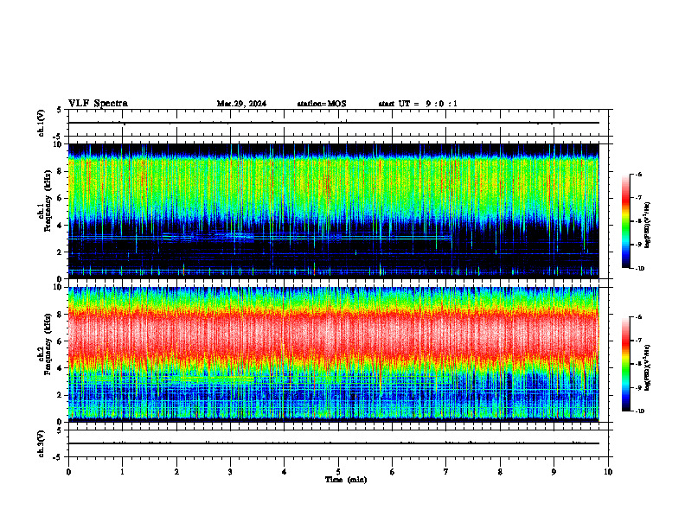
Task: Click the time axis tick label "9"
Action: [554, 472]
